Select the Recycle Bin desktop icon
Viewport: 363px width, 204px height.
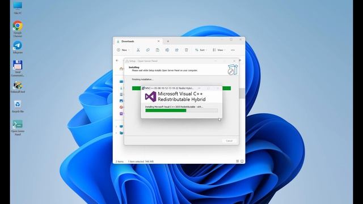tap(18, 107)
